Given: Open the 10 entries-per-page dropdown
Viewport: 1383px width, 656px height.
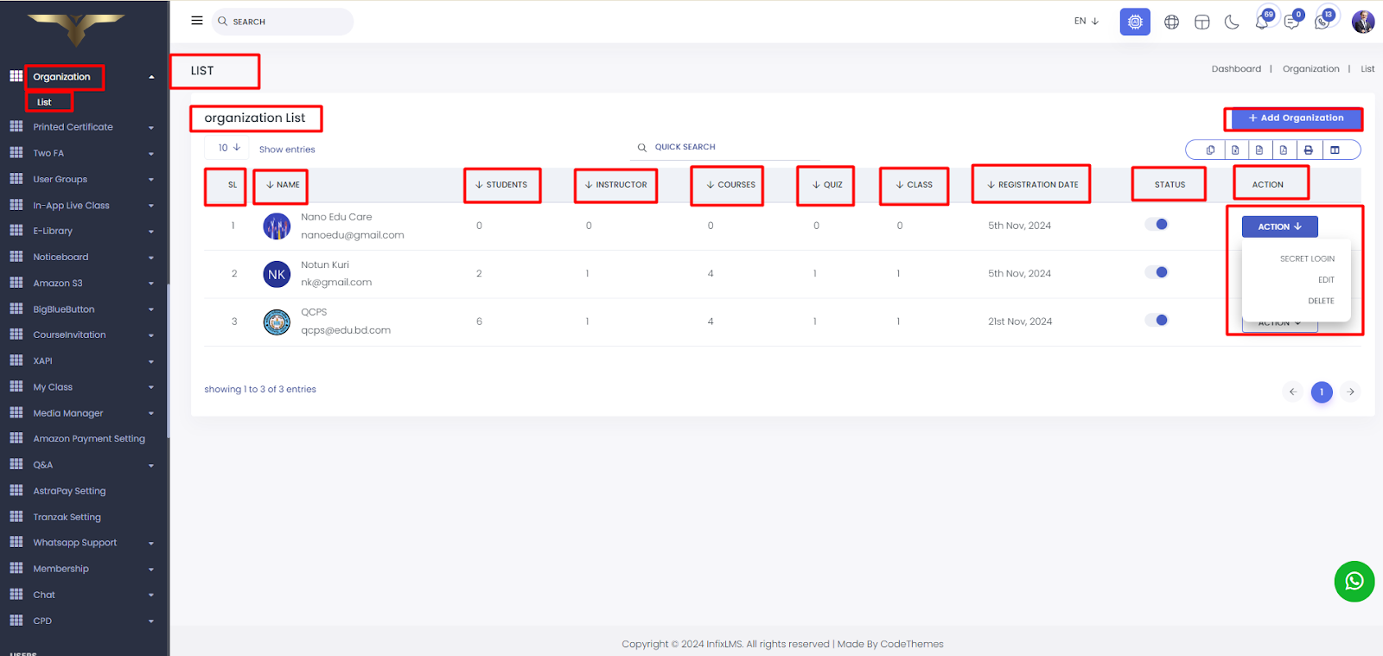Looking at the screenshot, I should (229, 148).
